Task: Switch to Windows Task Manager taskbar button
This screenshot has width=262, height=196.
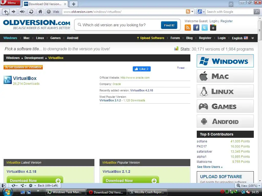Action: [66, 192]
